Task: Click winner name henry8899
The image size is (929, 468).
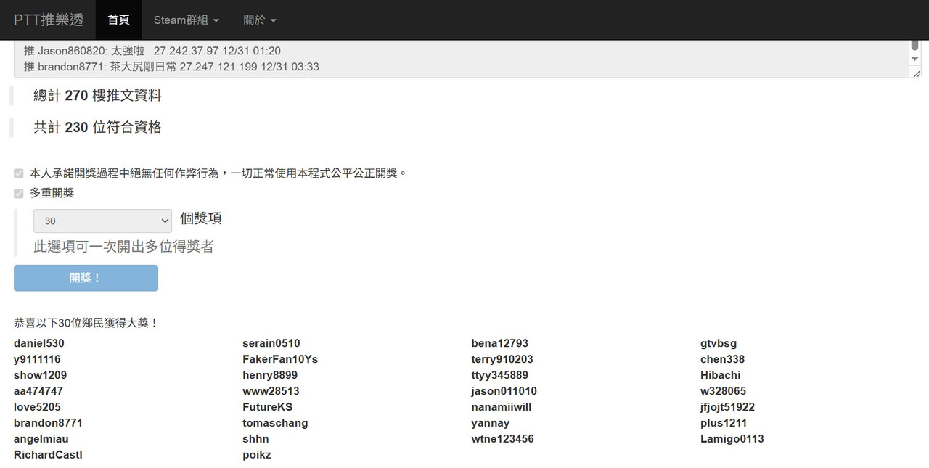Action: [270, 375]
